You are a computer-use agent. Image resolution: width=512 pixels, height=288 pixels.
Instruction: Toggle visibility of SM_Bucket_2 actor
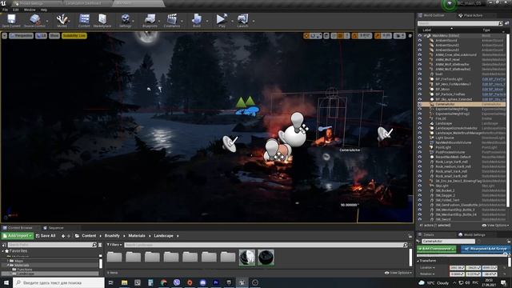click(x=420, y=190)
